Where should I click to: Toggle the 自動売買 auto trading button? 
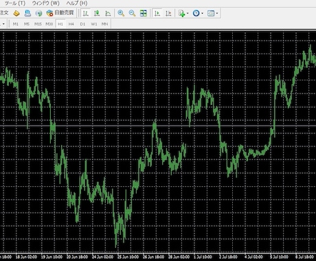(x=60, y=13)
